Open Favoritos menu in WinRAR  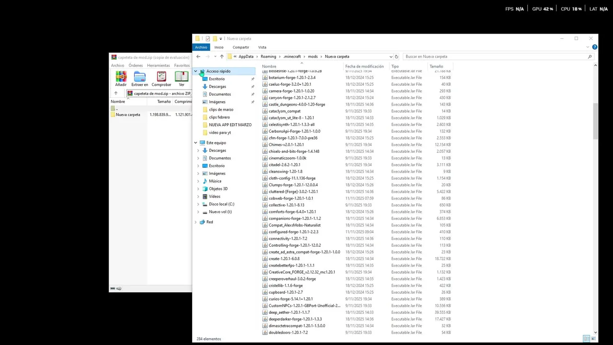click(182, 66)
